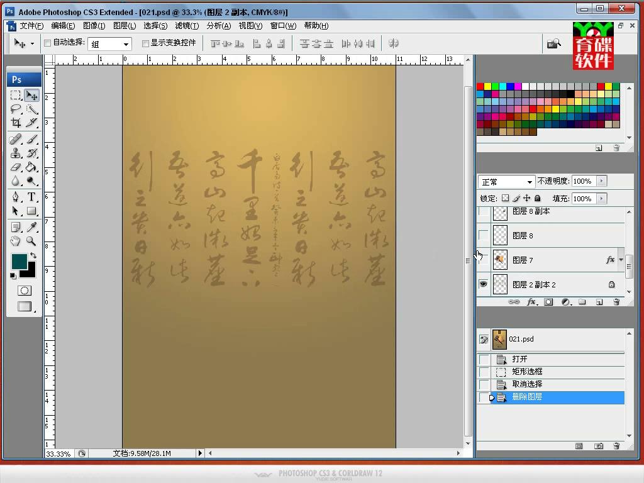Select the Magic Wand tool
Viewport: 644px width, 483px height.
(31, 109)
